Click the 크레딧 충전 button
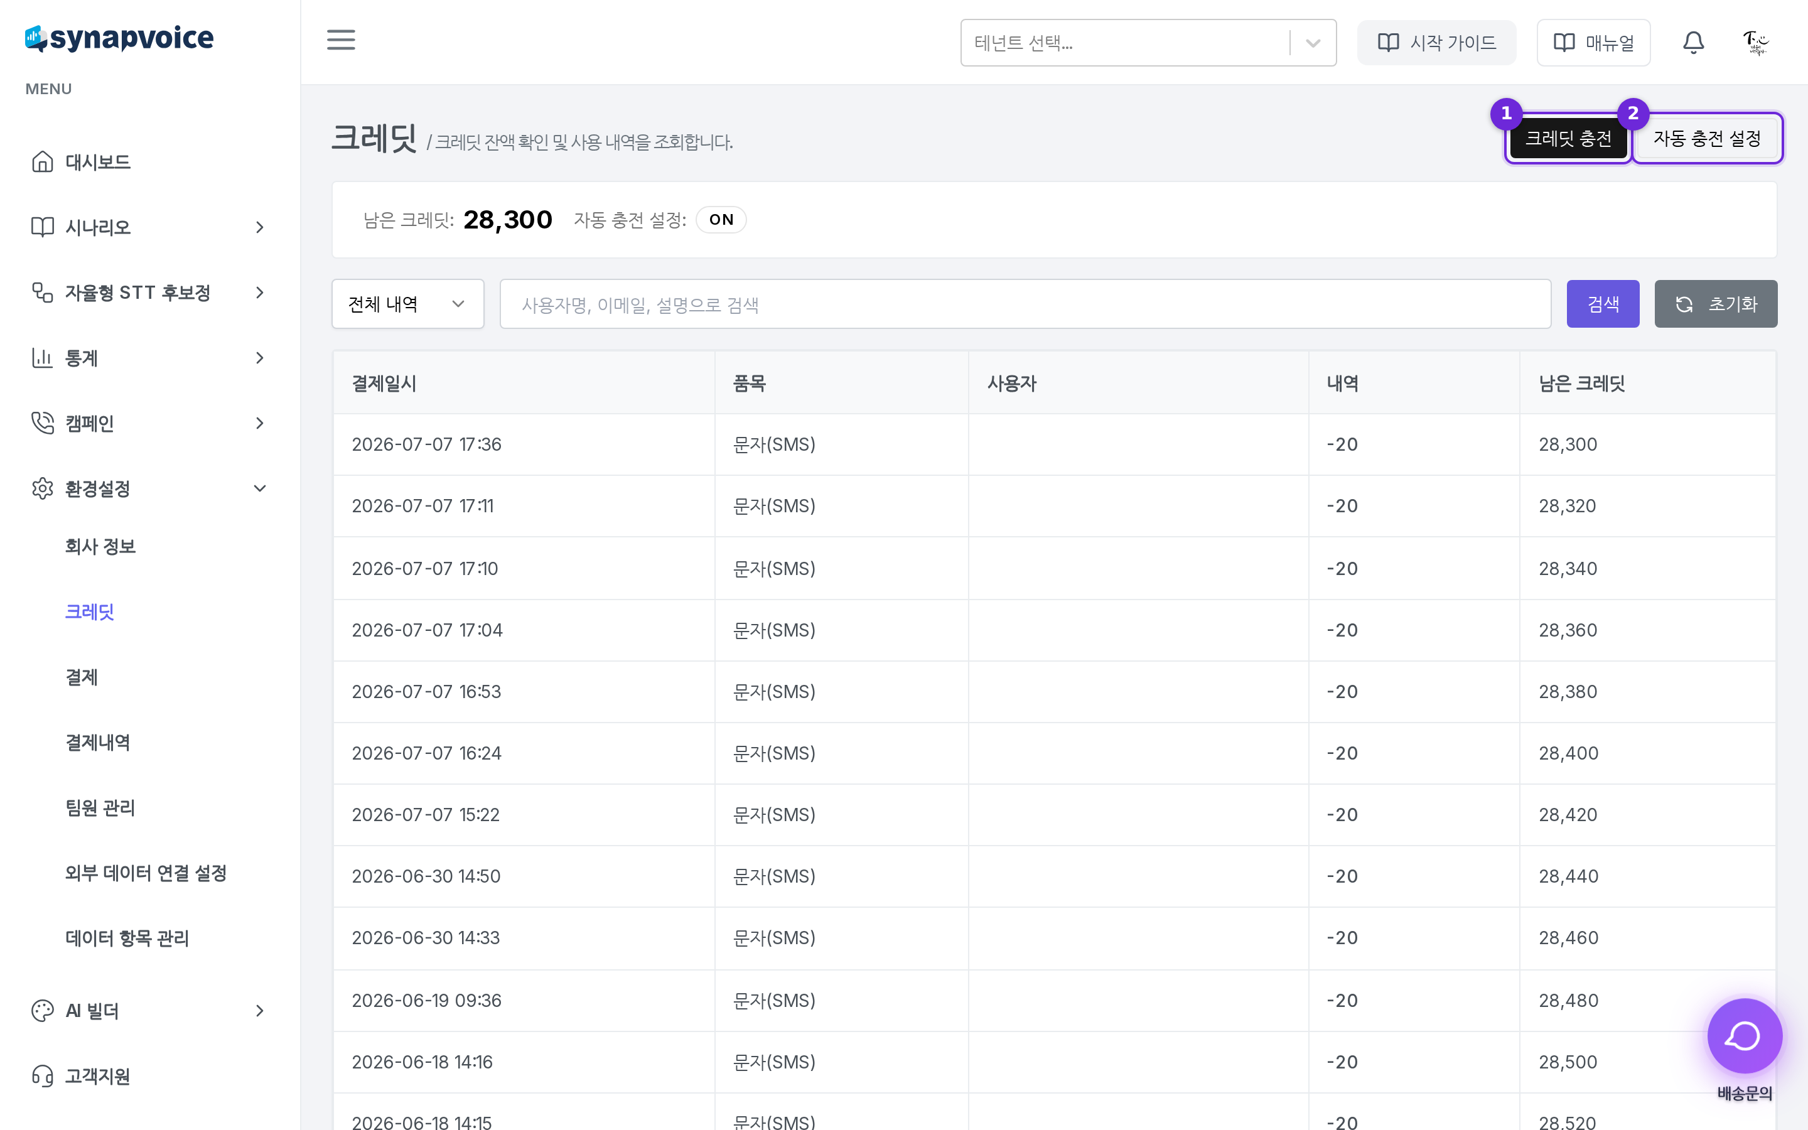The height and width of the screenshot is (1130, 1808). coord(1568,138)
